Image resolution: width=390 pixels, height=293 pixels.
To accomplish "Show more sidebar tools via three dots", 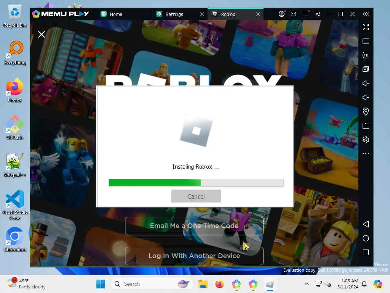I will tap(366, 154).
